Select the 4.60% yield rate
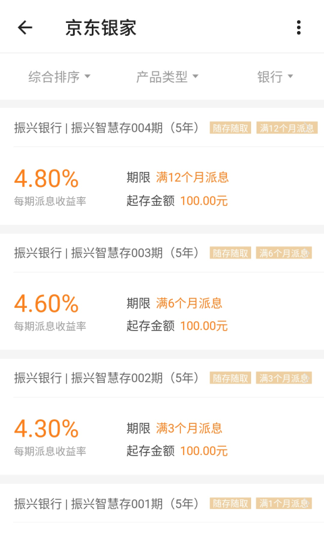The image size is (324, 540). (47, 303)
